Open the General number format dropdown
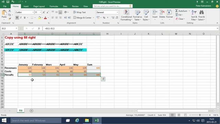Image resolution: width=220 pixels, height=124 pixels. click(118, 12)
